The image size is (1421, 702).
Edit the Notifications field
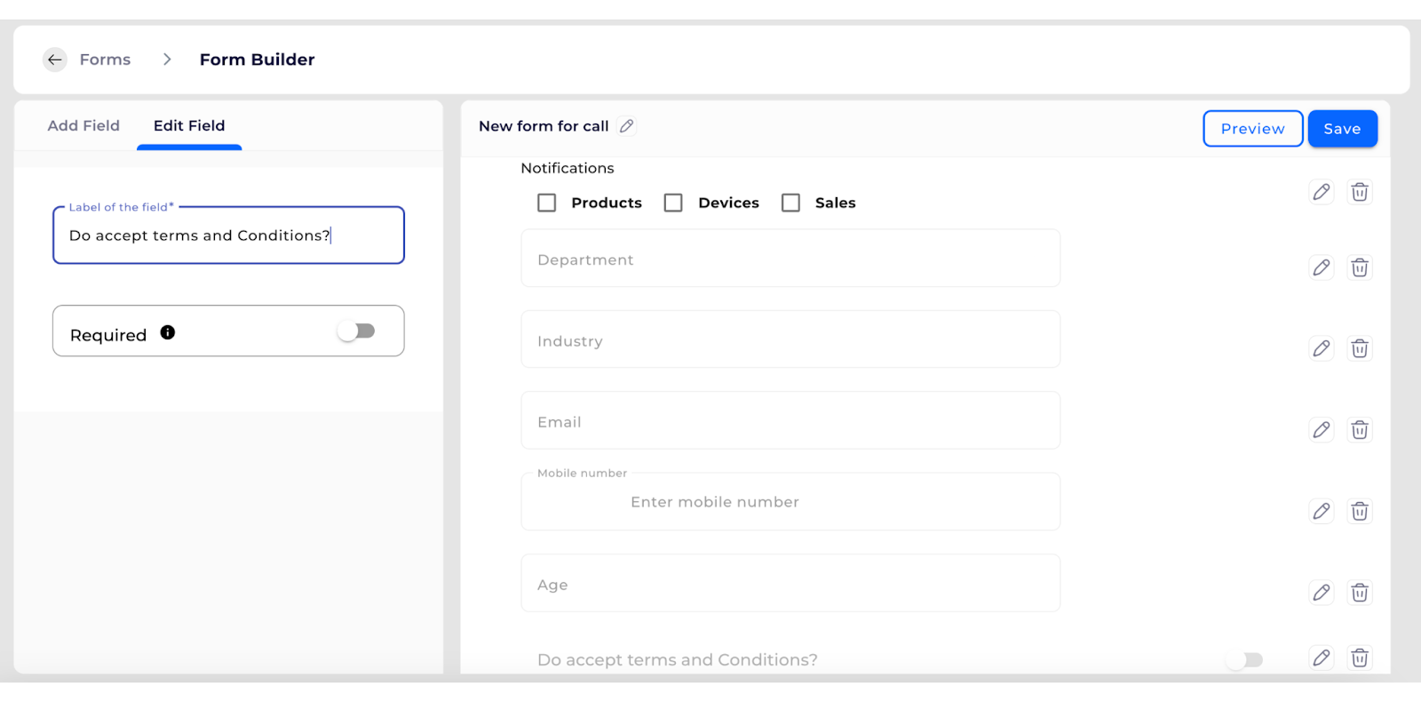pyautogui.click(x=1322, y=192)
